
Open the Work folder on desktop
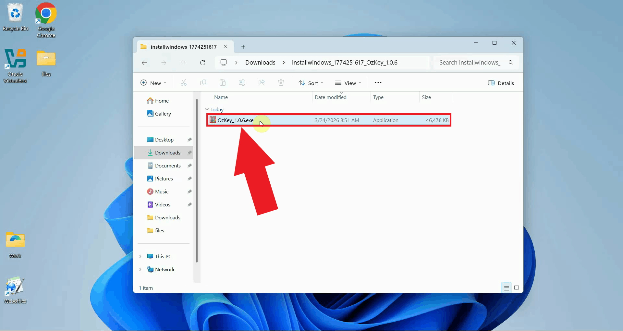pos(15,245)
